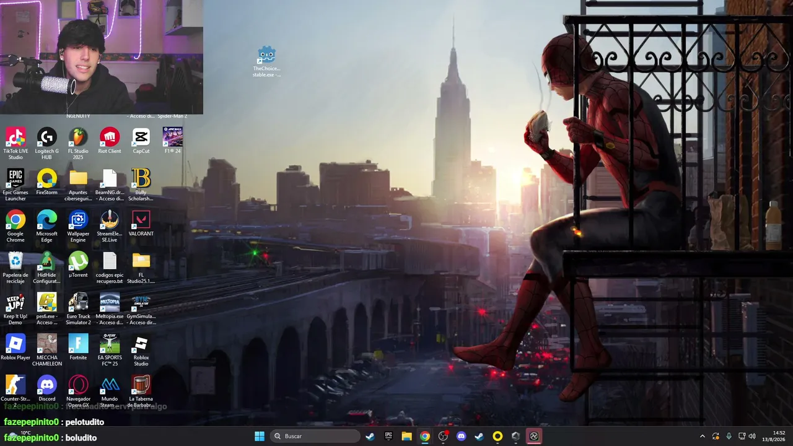Click the yellow ring FireStorm taskbar icon
Viewport: 793px width, 446px height.
[497, 436]
